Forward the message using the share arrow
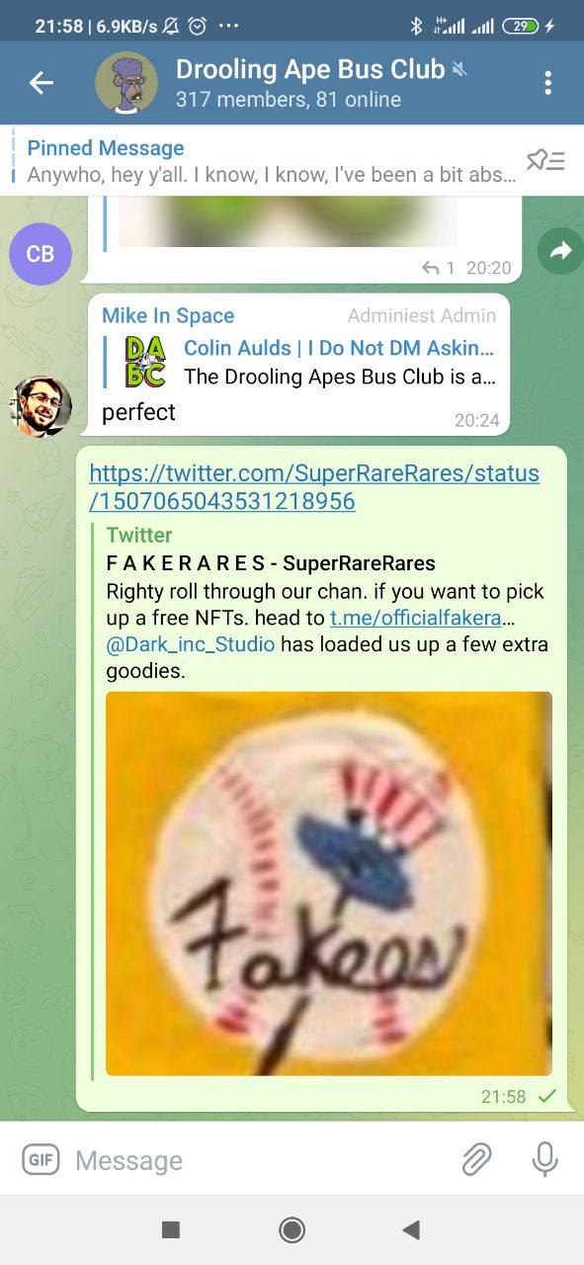 (560, 253)
